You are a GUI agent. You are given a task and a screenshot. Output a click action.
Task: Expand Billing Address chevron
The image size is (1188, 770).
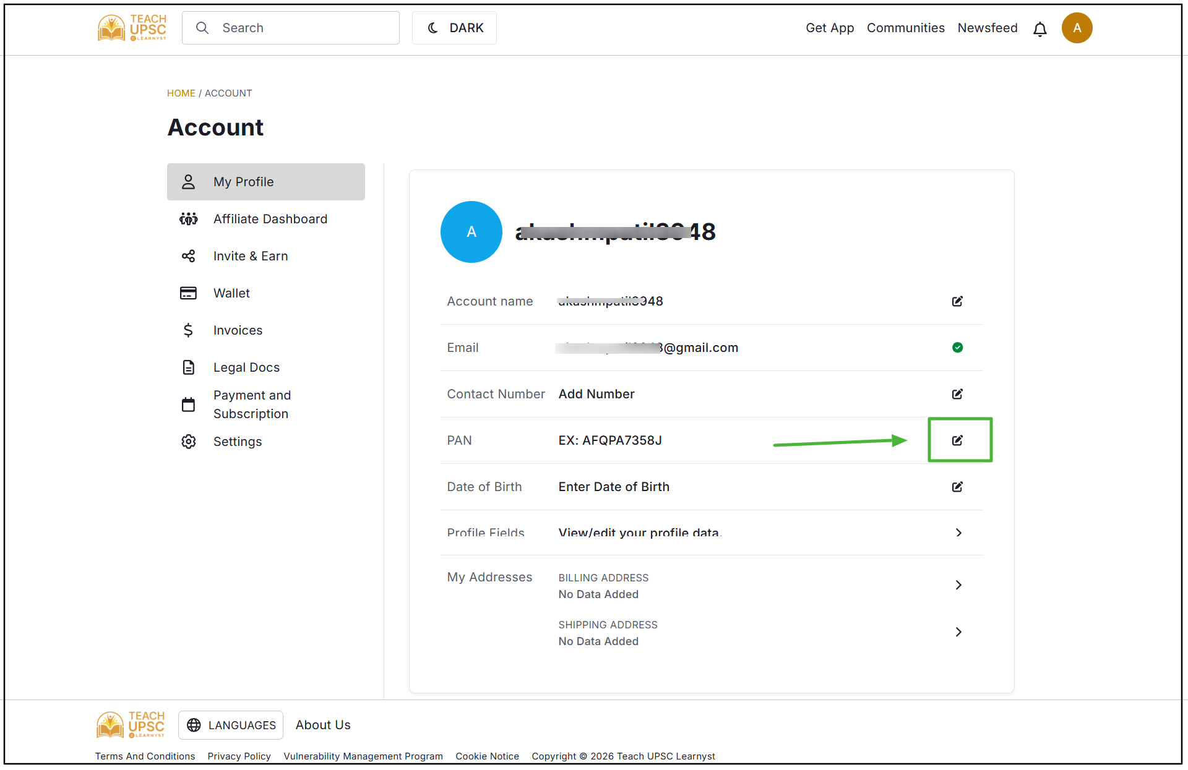(x=958, y=585)
